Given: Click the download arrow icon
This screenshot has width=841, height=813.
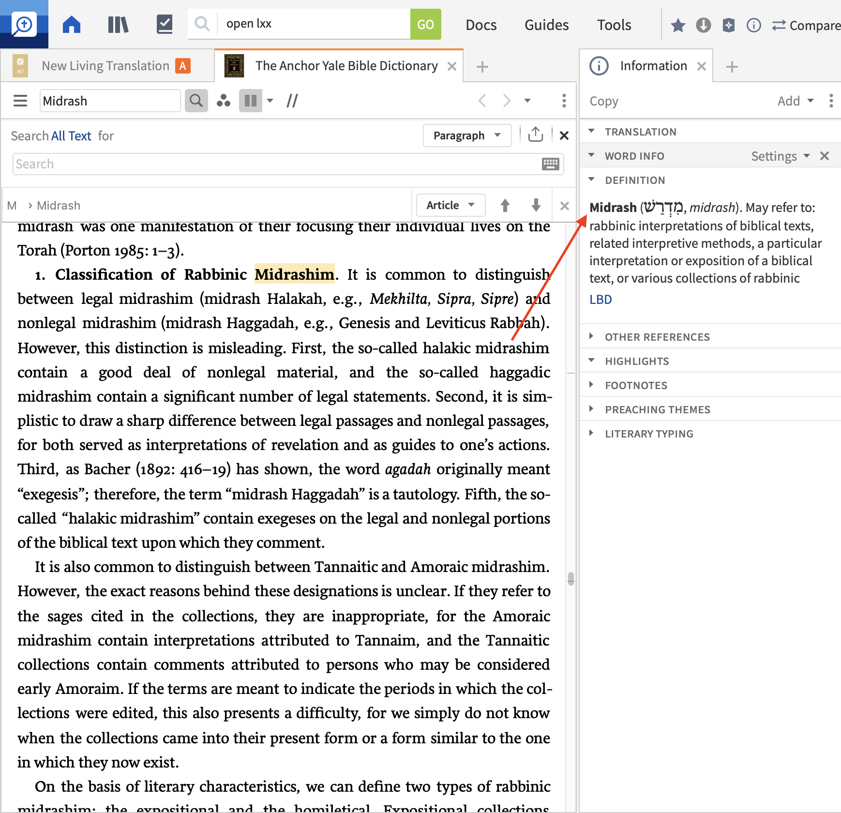Looking at the screenshot, I should [703, 25].
